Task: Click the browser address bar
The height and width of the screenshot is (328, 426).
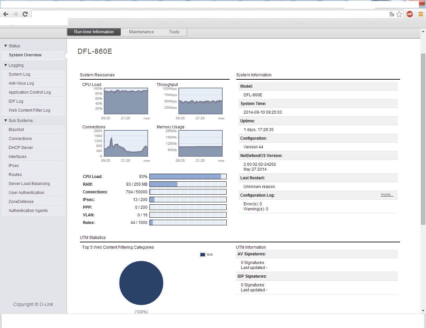Action: [x=210, y=14]
